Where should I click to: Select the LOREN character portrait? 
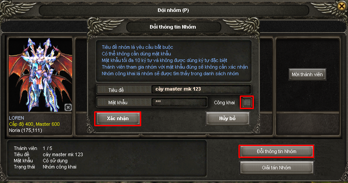coord(40,75)
